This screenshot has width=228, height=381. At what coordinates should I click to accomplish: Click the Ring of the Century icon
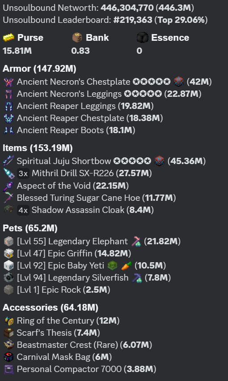(x=9, y=321)
